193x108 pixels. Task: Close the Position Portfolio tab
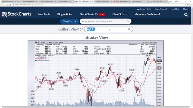pos(18,1)
